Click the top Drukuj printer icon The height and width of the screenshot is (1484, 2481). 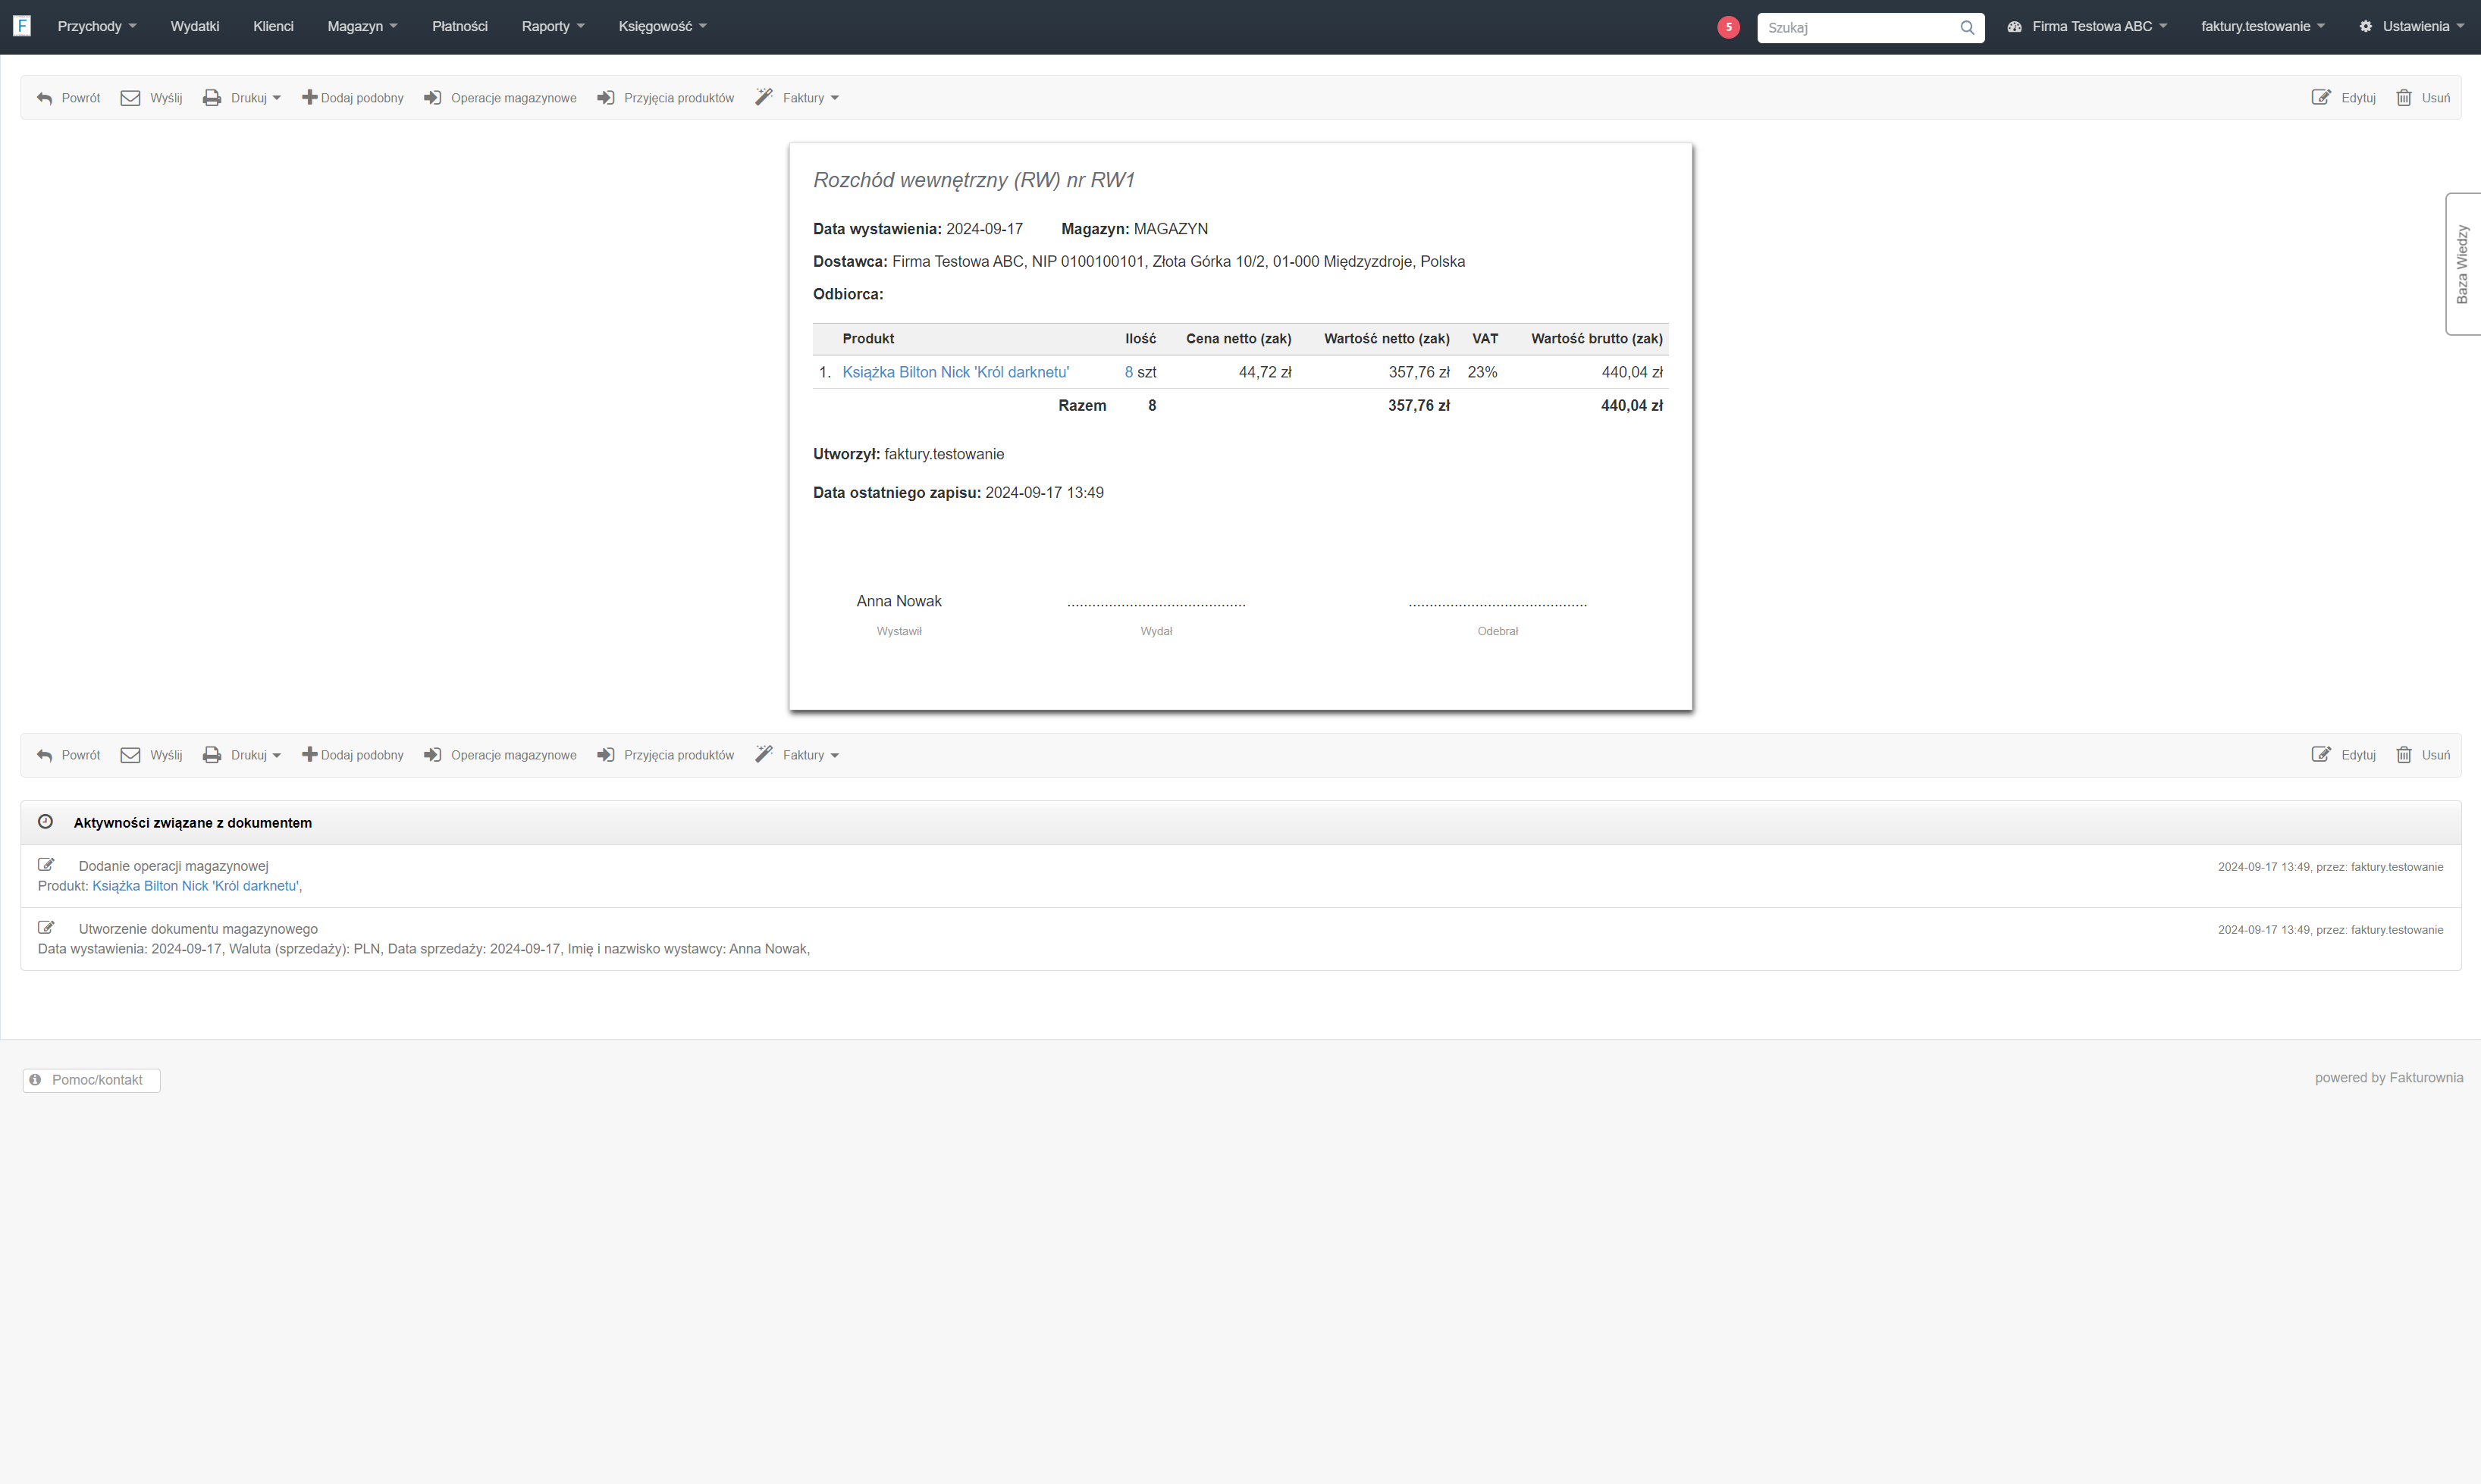click(212, 98)
